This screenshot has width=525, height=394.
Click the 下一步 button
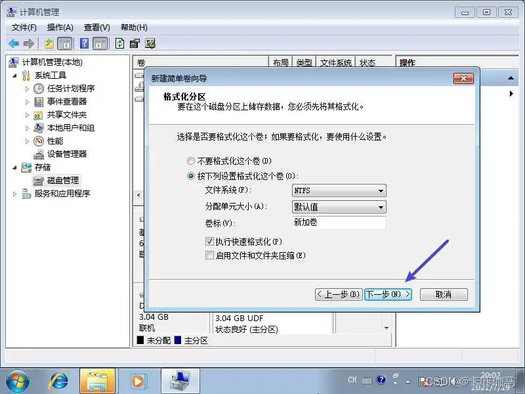click(387, 294)
